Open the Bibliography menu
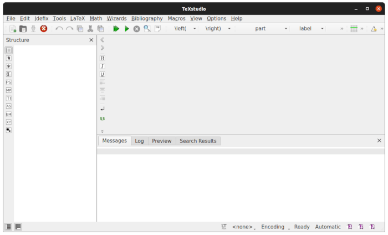The height and width of the screenshot is (235, 388). [x=147, y=18]
